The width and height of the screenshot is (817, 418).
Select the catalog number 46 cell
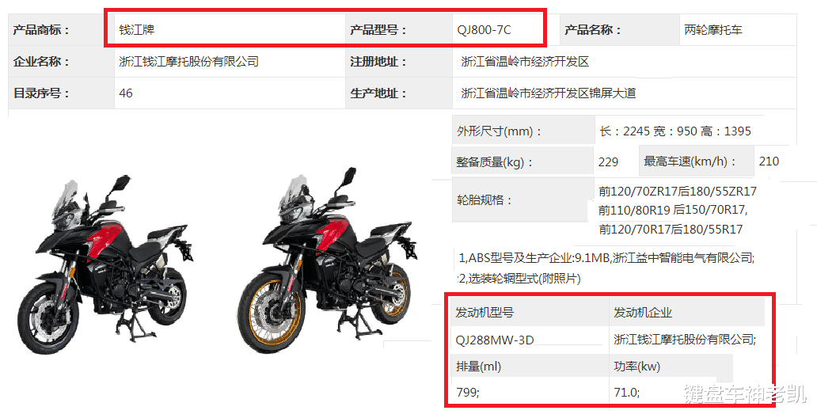point(230,93)
